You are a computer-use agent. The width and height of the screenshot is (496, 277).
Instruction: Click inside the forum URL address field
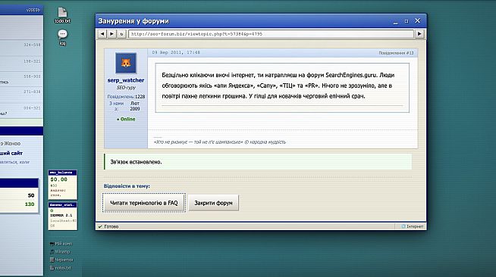(x=271, y=34)
